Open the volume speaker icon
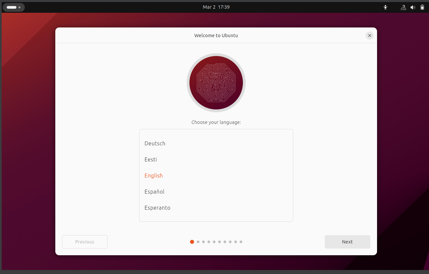Screen dimensions: 429x274 (x=413, y=7)
